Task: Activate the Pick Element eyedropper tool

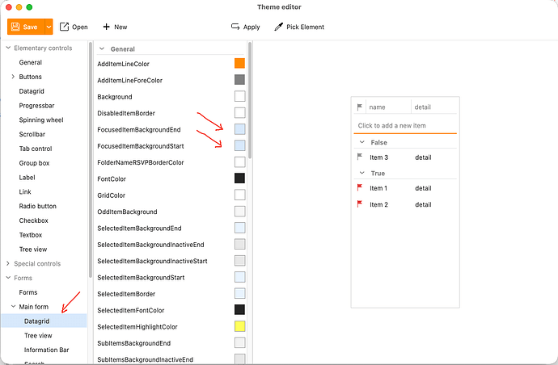Action: (x=299, y=27)
